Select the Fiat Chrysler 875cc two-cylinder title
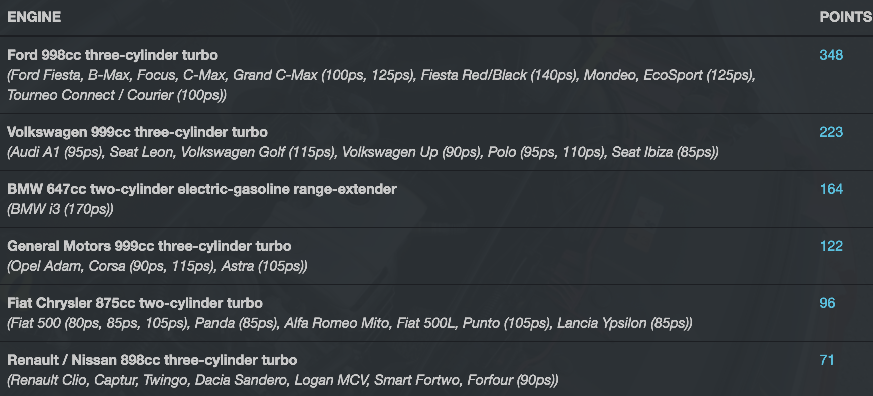The width and height of the screenshot is (873, 396). tap(134, 303)
